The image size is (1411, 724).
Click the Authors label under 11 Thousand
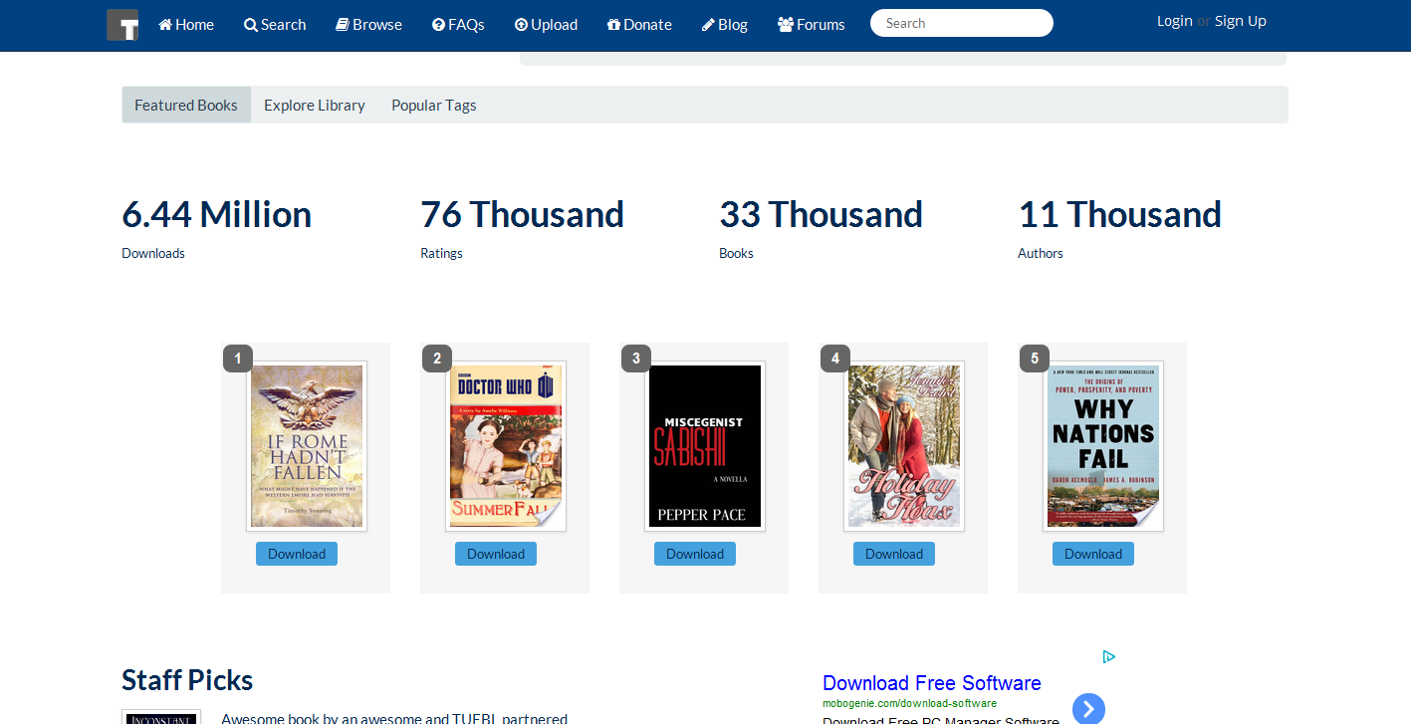[x=1041, y=253]
